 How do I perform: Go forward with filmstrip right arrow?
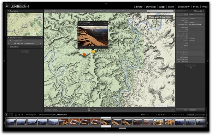(x=22, y=115)
